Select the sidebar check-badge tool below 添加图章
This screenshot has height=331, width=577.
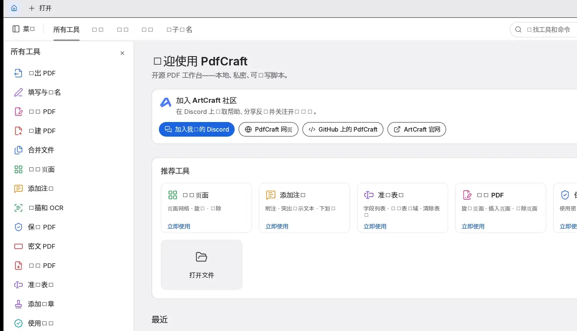(18, 323)
